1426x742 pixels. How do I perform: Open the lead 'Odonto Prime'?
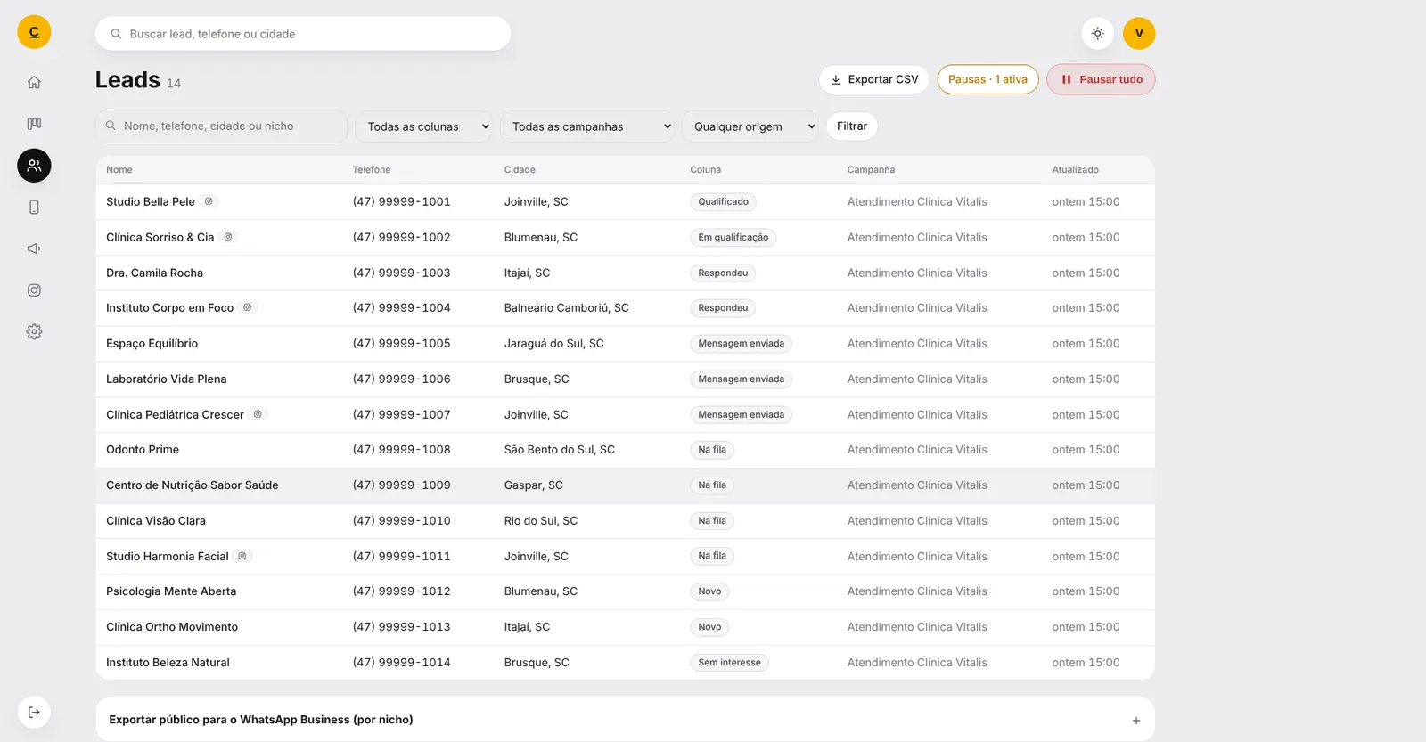(x=143, y=450)
